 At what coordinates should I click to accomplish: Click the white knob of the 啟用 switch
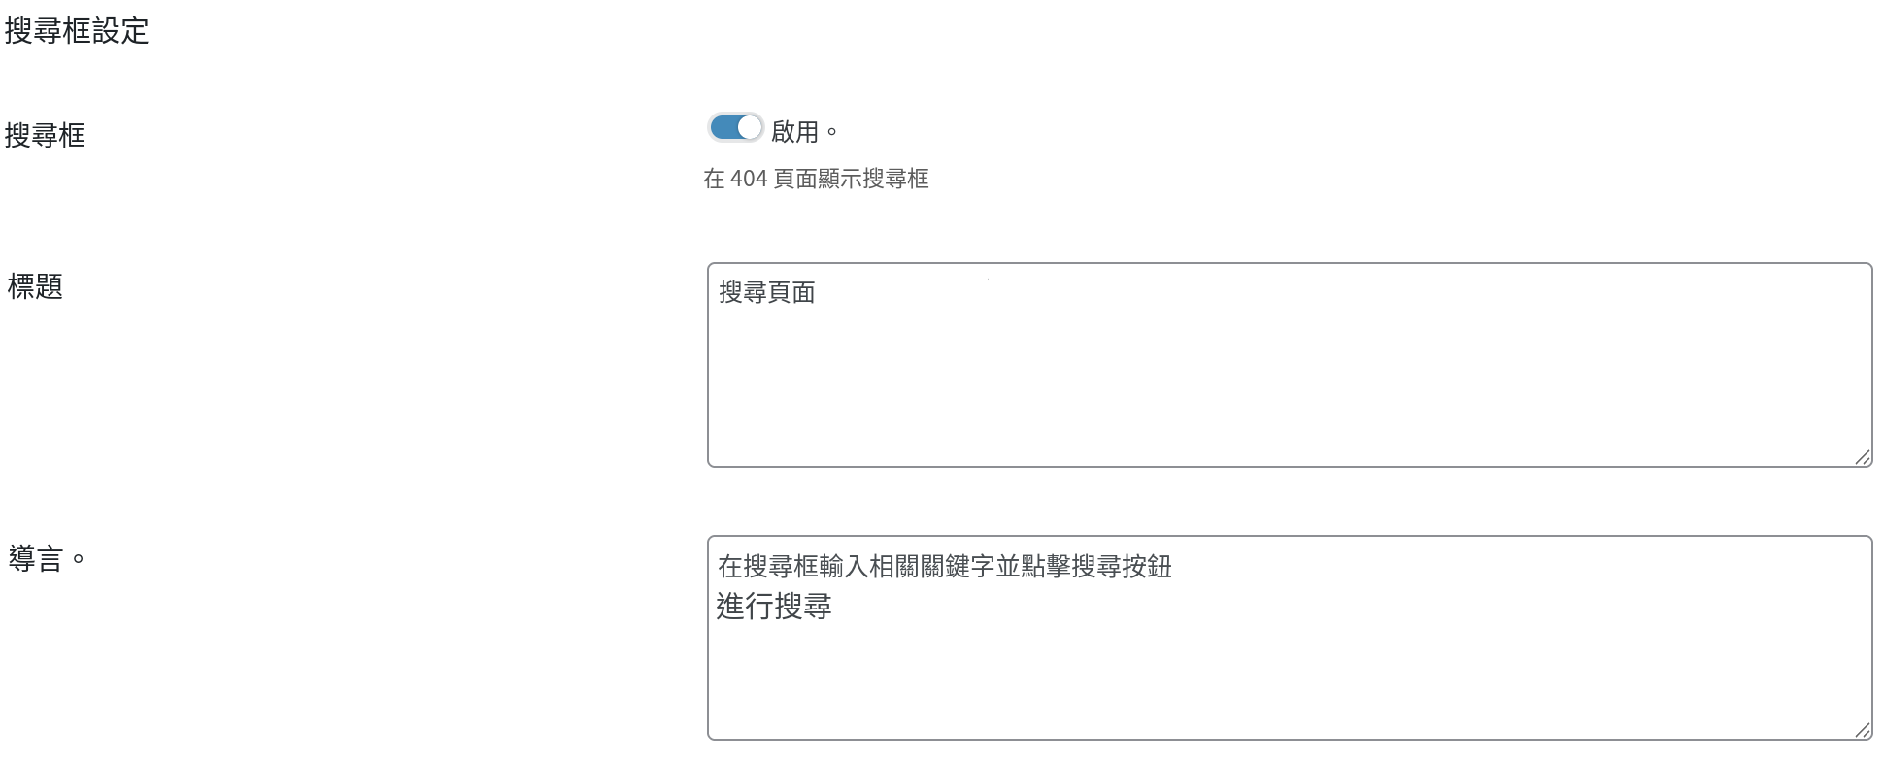[749, 128]
